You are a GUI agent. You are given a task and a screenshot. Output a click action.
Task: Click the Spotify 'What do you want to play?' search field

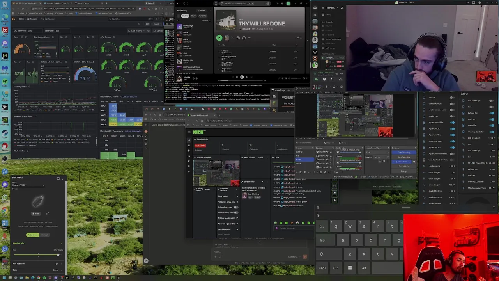click(x=245, y=4)
